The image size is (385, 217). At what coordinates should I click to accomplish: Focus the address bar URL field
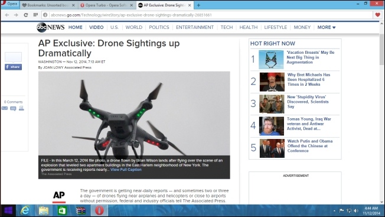(x=210, y=15)
